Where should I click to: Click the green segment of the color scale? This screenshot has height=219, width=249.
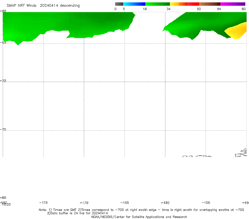[157, 4]
